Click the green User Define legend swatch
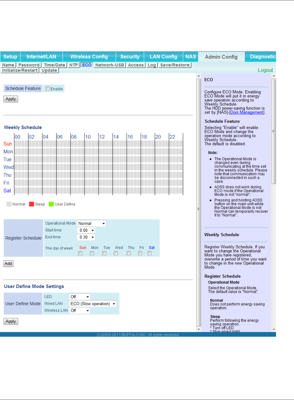The height and width of the screenshot is (400, 294). 51,204
